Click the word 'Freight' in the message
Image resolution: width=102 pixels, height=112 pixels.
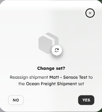48,84
